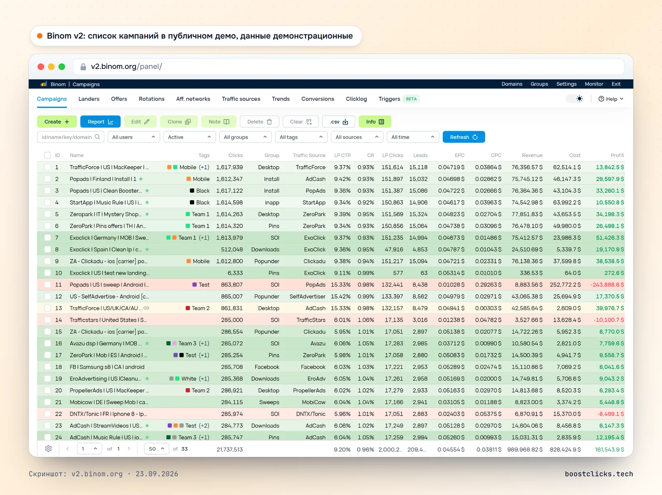
Task: Click the address bar padlock icon
Action: click(x=83, y=67)
